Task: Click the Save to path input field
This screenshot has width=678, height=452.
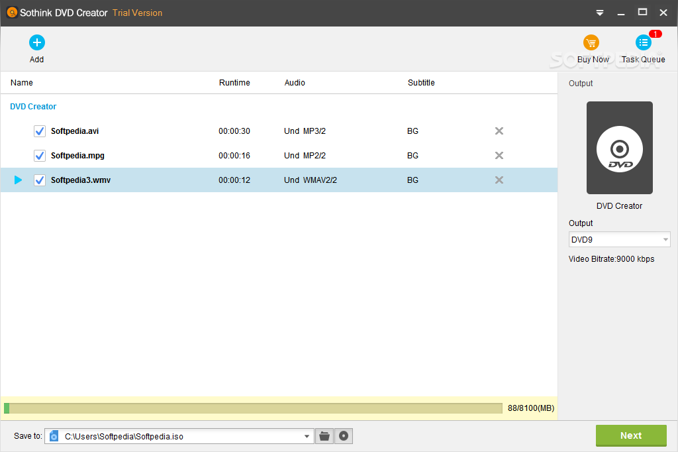Action: [x=179, y=436]
